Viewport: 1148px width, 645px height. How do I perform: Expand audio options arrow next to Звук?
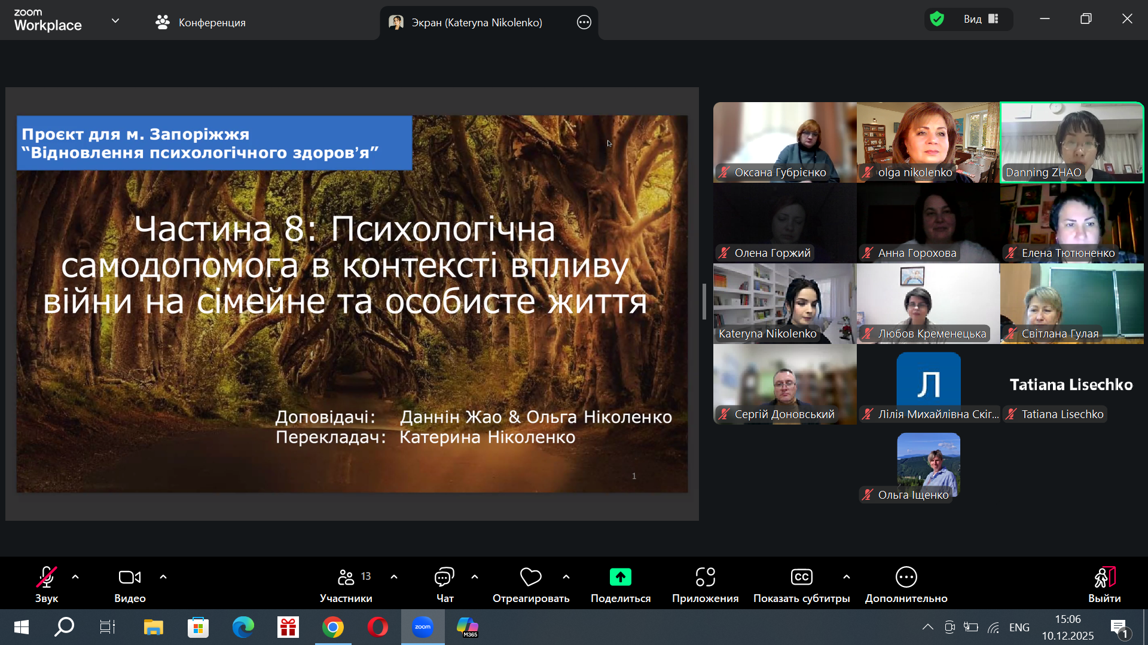coord(75,577)
